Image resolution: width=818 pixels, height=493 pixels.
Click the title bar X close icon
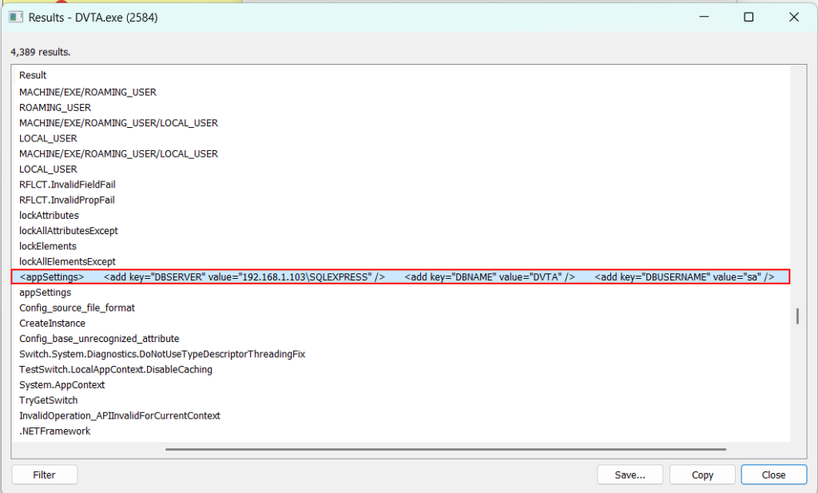pyautogui.click(x=793, y=17)
